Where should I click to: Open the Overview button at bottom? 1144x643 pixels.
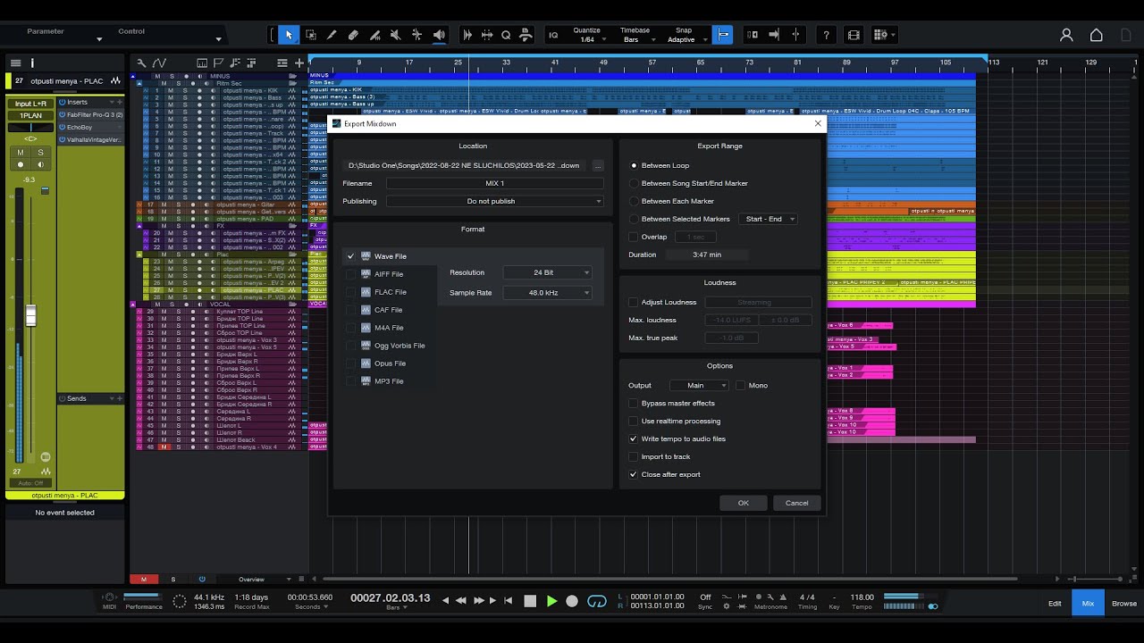251,580
